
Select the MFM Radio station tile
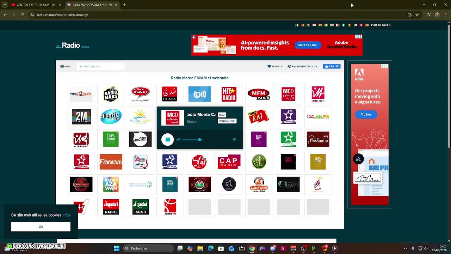point(259,94)
